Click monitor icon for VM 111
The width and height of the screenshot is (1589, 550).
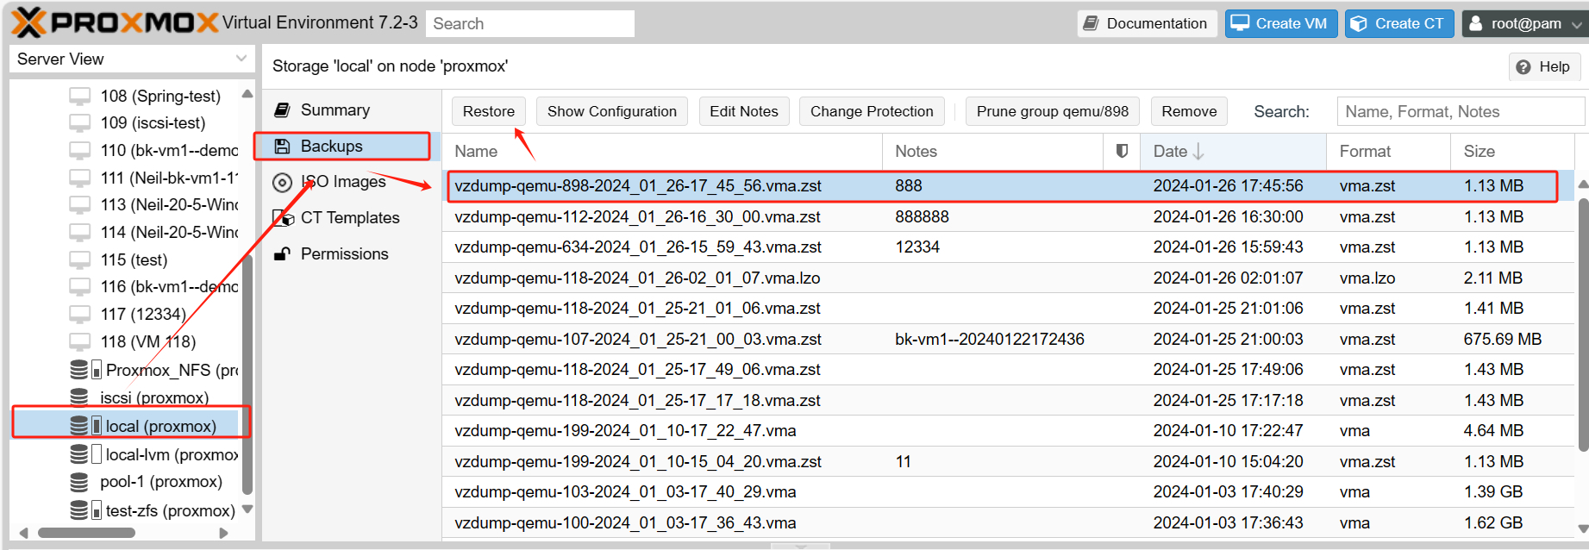[x=80, y=178]
